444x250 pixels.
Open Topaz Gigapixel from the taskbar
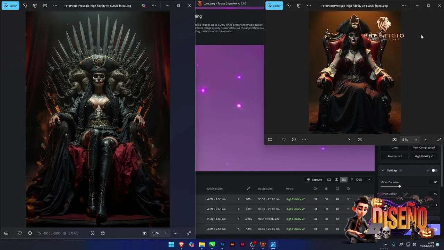pyautogui.click(x=263, y=244)
